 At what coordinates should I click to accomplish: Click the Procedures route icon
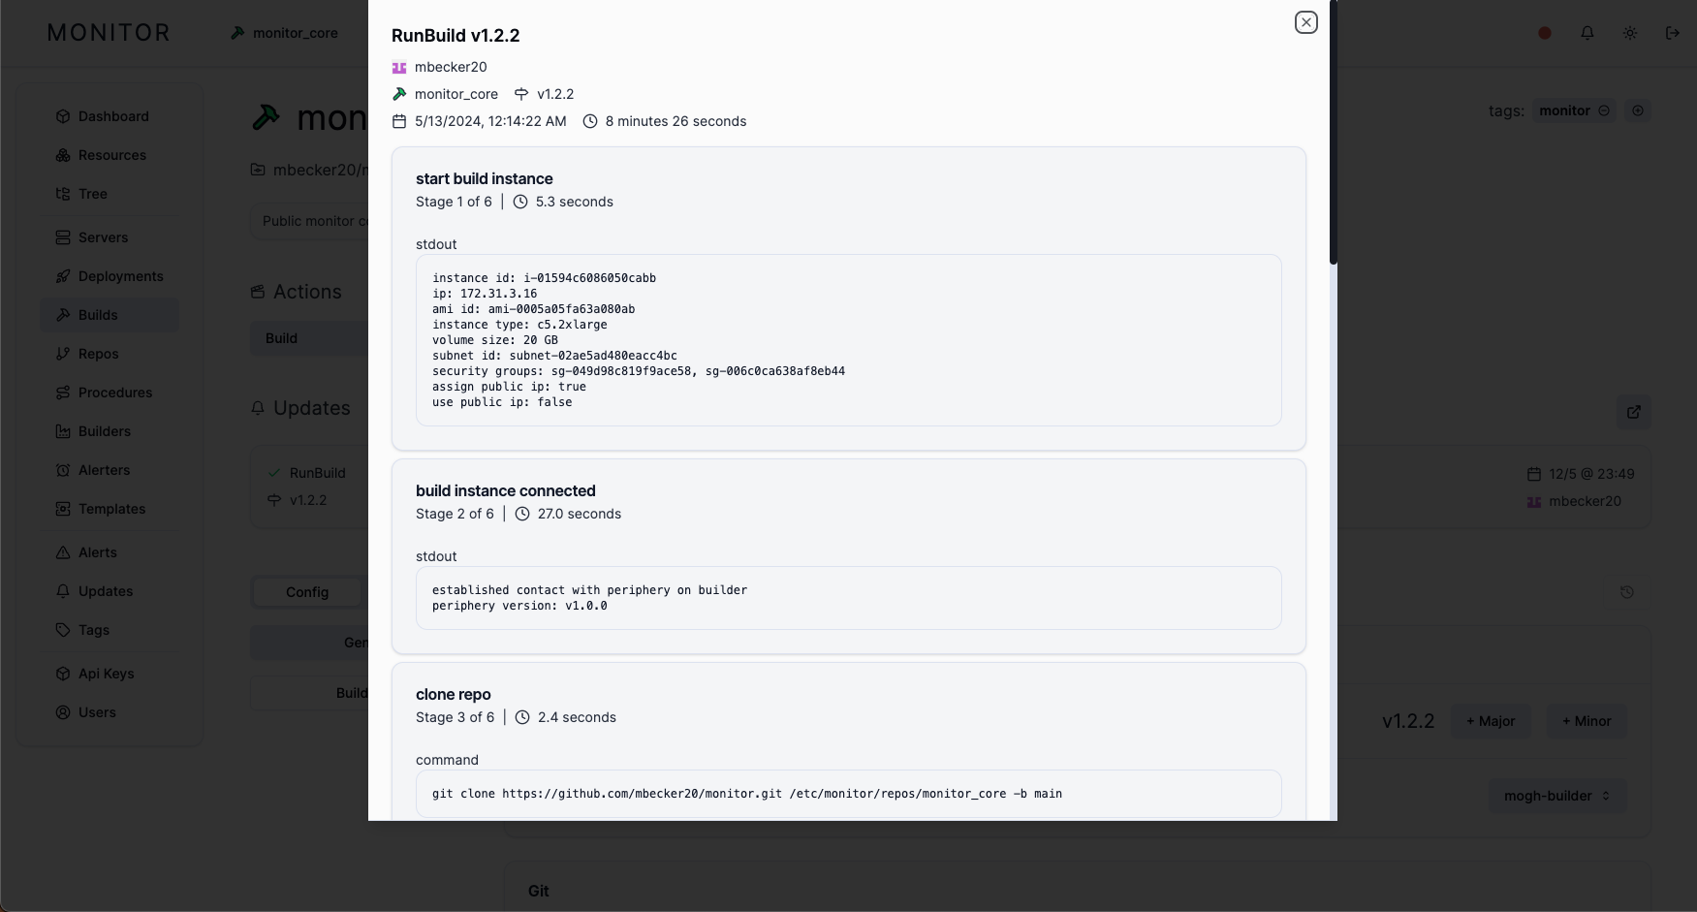tap(63, 393)
